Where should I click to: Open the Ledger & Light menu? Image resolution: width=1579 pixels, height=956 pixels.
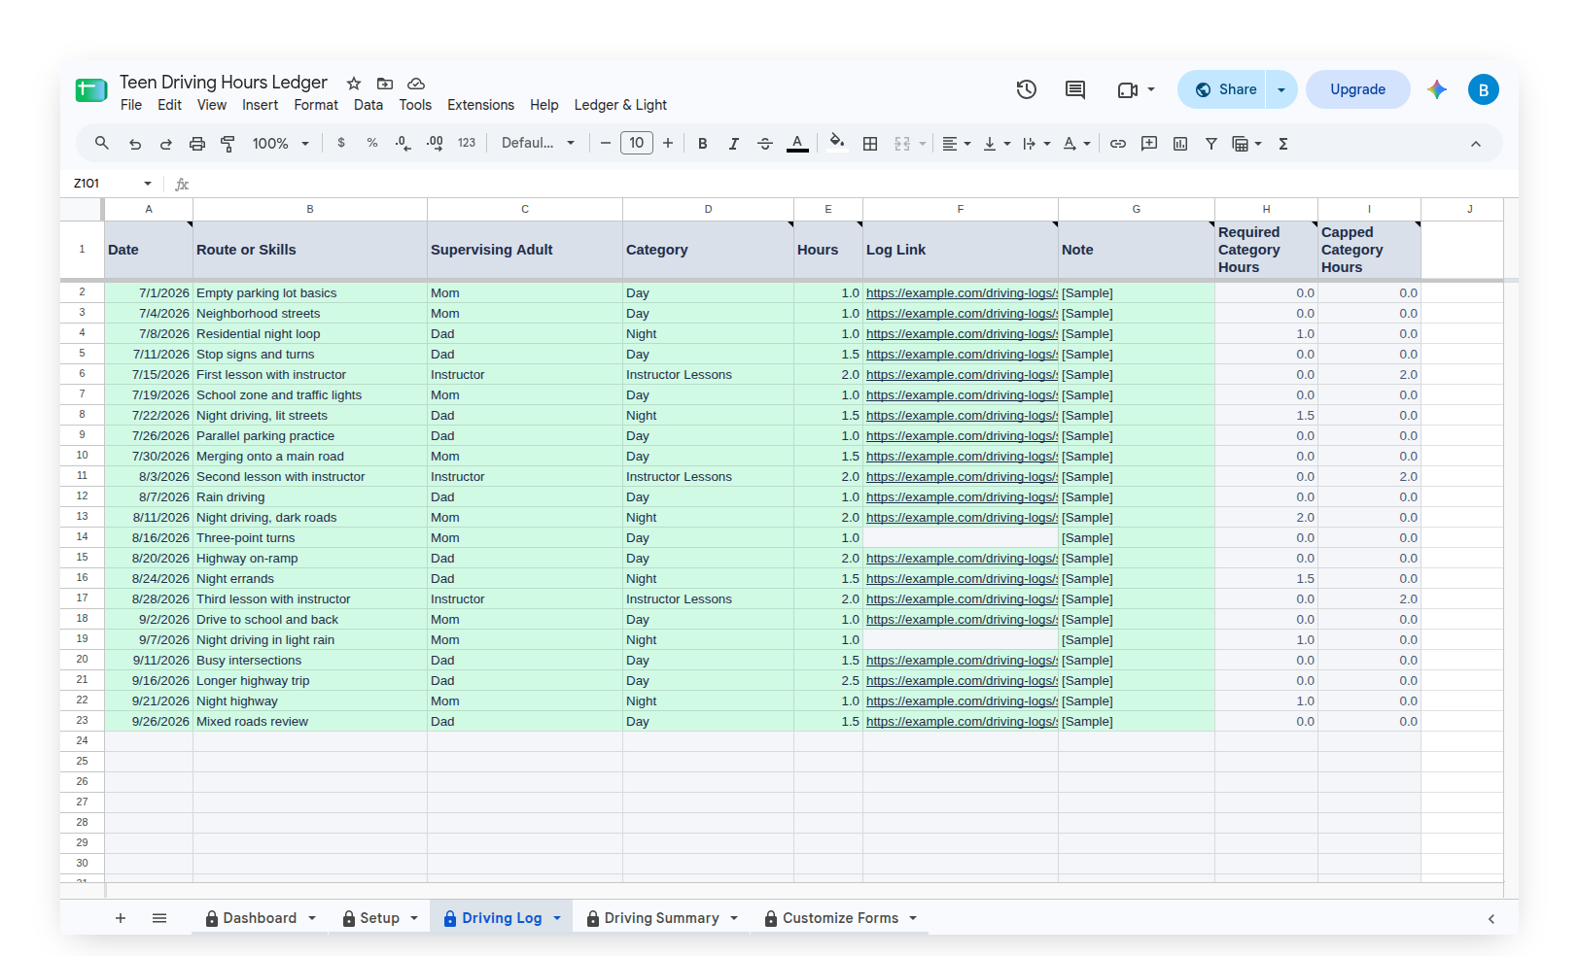pos(620,105)
